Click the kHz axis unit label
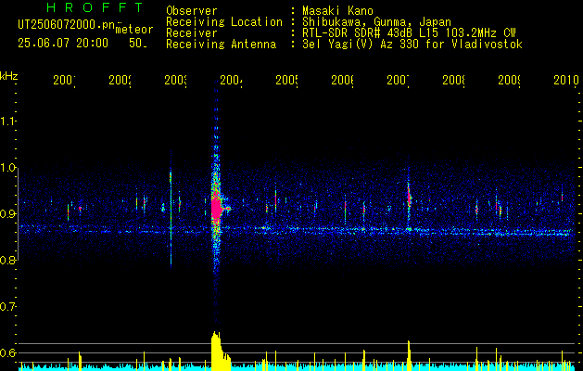The image size is (583, 371). [8, 76]
